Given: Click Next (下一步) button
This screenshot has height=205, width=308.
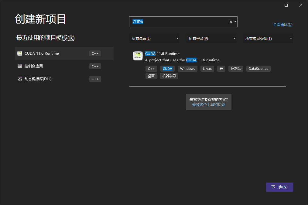Looking at the screenshot, I should 279,187.
